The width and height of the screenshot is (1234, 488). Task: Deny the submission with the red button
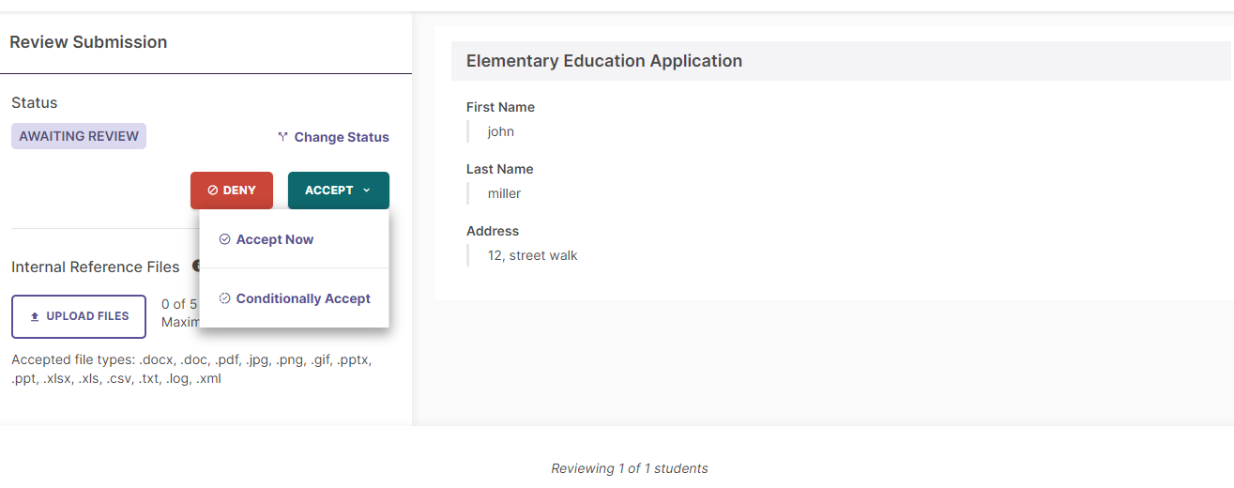[x=232, y=191]
